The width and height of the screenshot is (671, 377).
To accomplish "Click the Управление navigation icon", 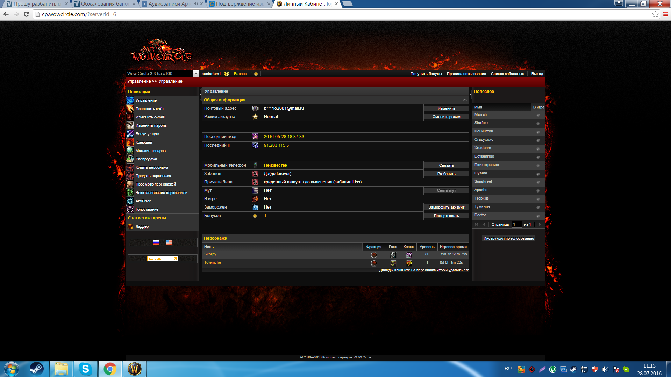I will [x=130, y=100].
